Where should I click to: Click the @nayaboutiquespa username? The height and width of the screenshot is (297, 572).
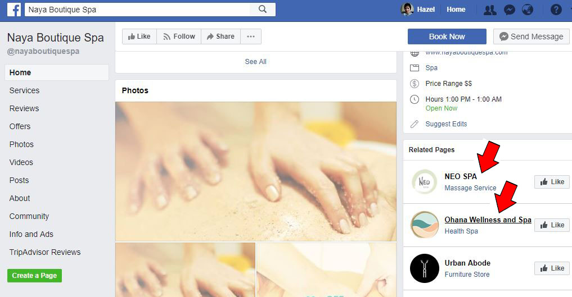pyautogui.click(x=43, y=51)
